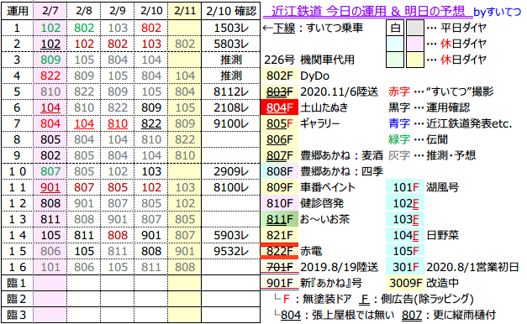Click green 802 in row 1 under 2/8

pyautogui.click(x=84, y=28)
